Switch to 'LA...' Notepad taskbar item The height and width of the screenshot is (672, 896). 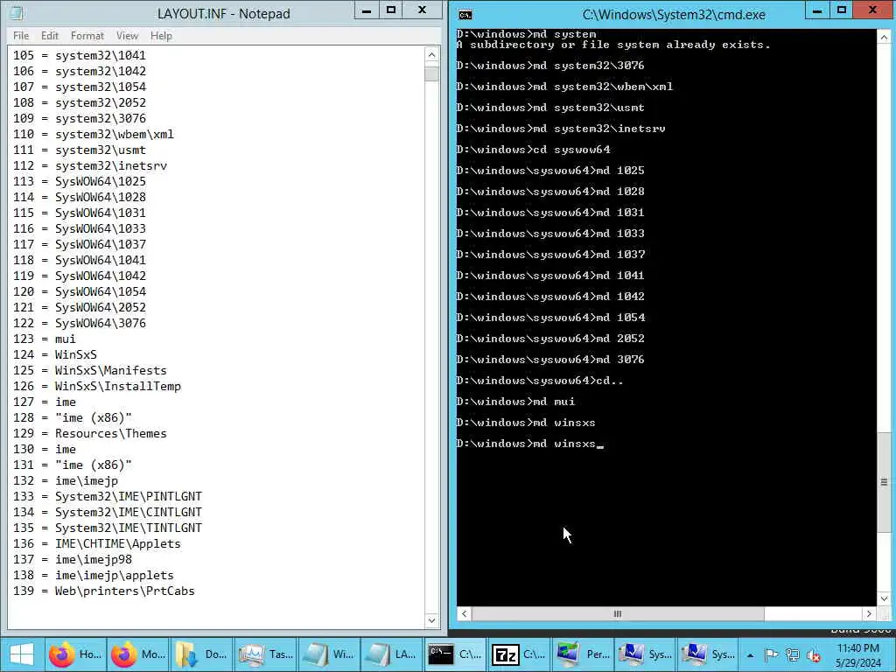[x=391, y=654]
